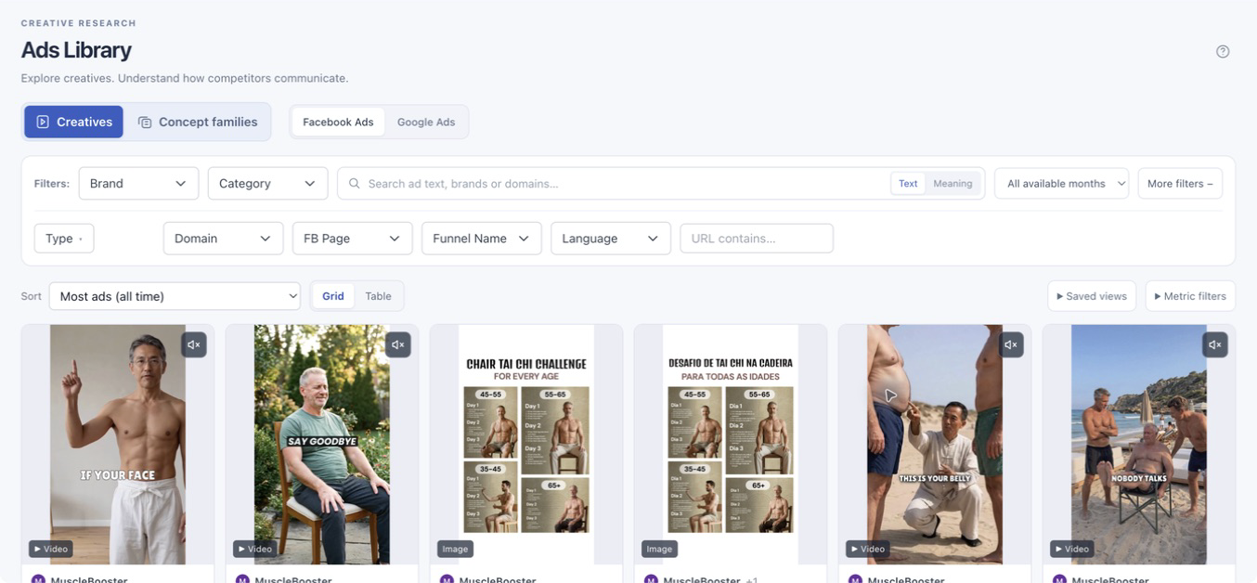The height and width of the screenshot is (583, 1257).
Task: Switch to the Creatives view
Action: coord(73,122)
